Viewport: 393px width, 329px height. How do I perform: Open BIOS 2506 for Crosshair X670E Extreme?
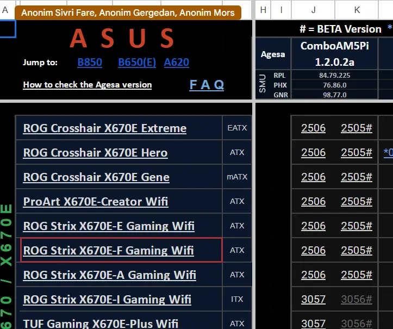pos(313,128)
